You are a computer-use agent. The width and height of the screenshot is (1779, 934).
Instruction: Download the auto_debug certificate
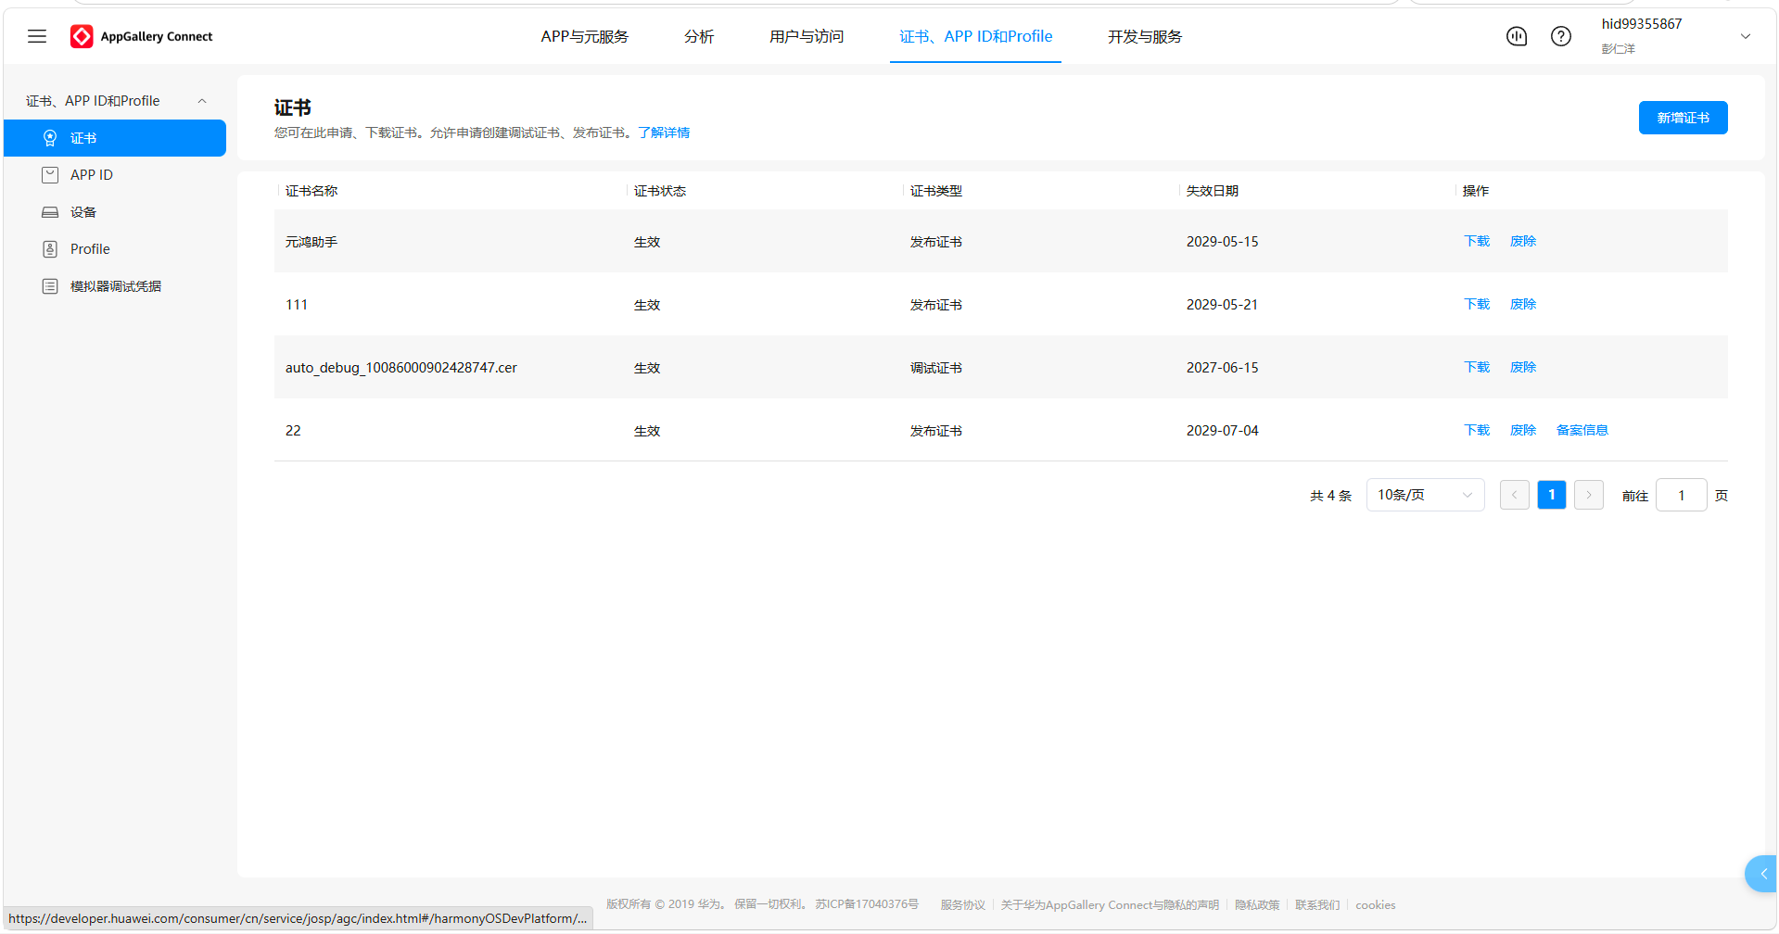tap(1477, 367)
